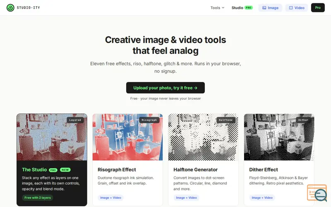Open the Risograph preview thumbnail
This screenshot has height=207, width=331.
(x=127, y=137)
